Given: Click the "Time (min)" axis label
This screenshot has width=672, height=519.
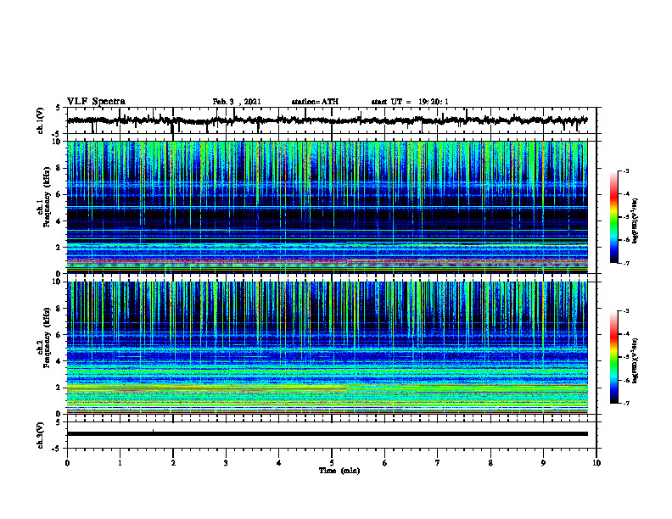Looking at the screenshot, I should (339, 471).
